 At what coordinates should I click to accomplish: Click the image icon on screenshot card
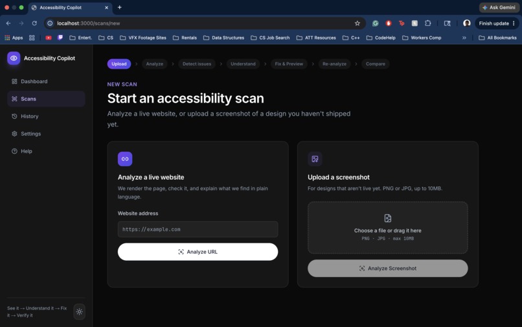(315, 159)
